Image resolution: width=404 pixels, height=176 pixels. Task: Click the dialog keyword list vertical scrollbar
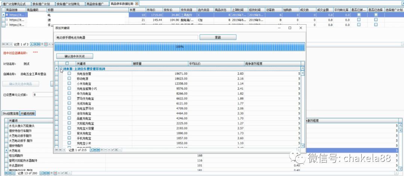click(x=303, y=107)
